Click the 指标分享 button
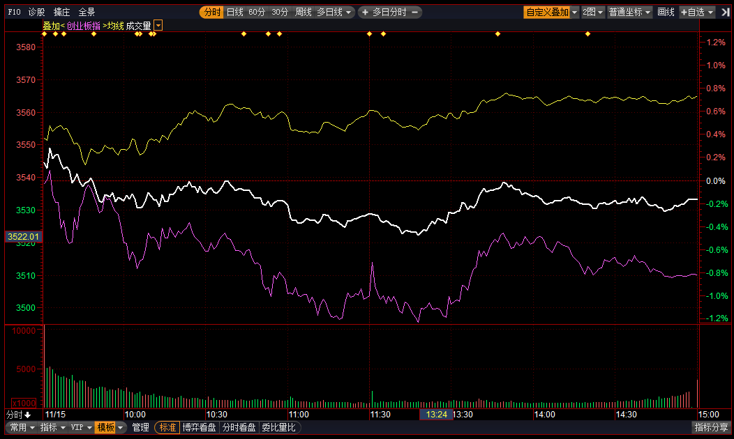This screenshot has width=734, height=439. click(x=711, y=427)
